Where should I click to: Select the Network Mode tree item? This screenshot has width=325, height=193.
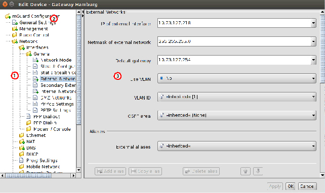[x=56, y=60]
